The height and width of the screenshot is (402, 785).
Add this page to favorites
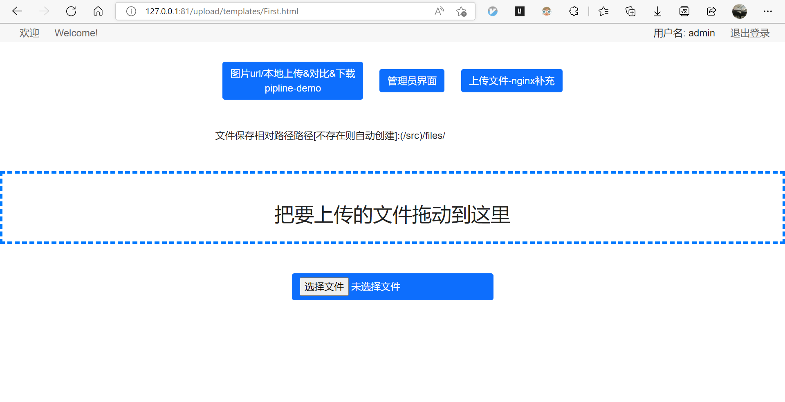pos(462,11)
